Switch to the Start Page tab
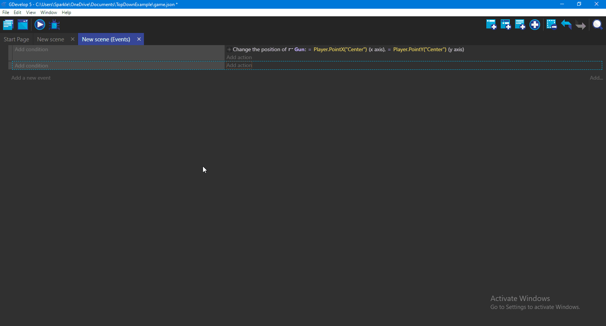 [16, 39]
